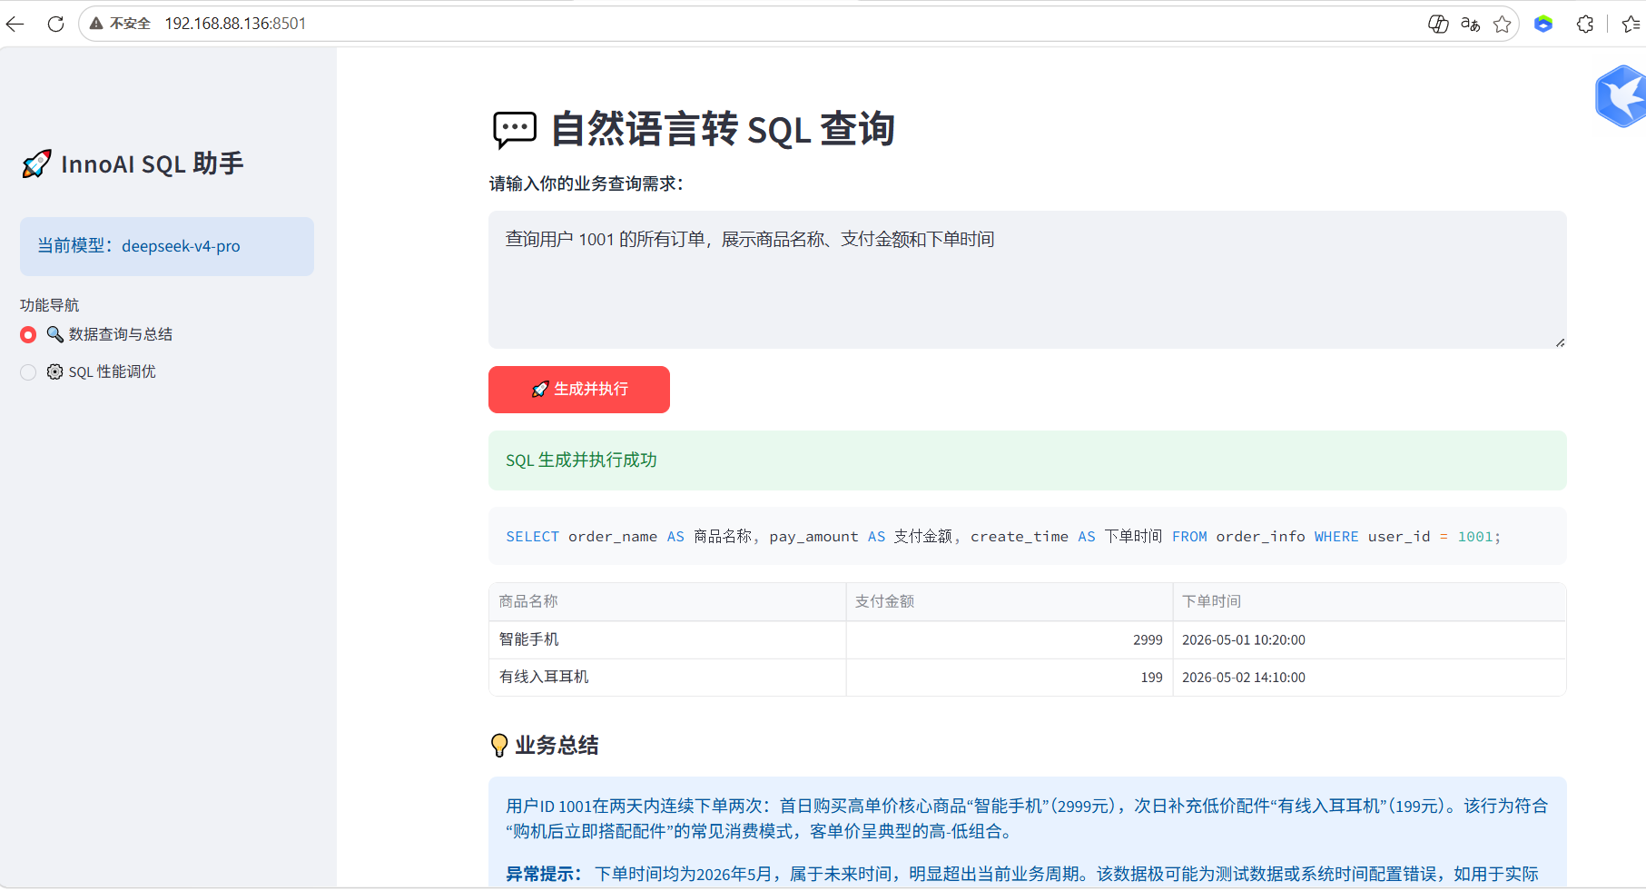1646x891 pixels.
Task: Click the generated SELECT SQL code block
Action: pyautogui.click(x=1028, y=537)
